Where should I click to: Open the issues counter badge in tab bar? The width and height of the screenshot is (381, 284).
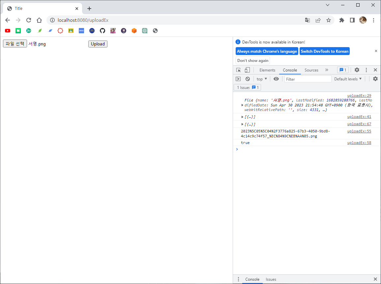tap(343, 70)
